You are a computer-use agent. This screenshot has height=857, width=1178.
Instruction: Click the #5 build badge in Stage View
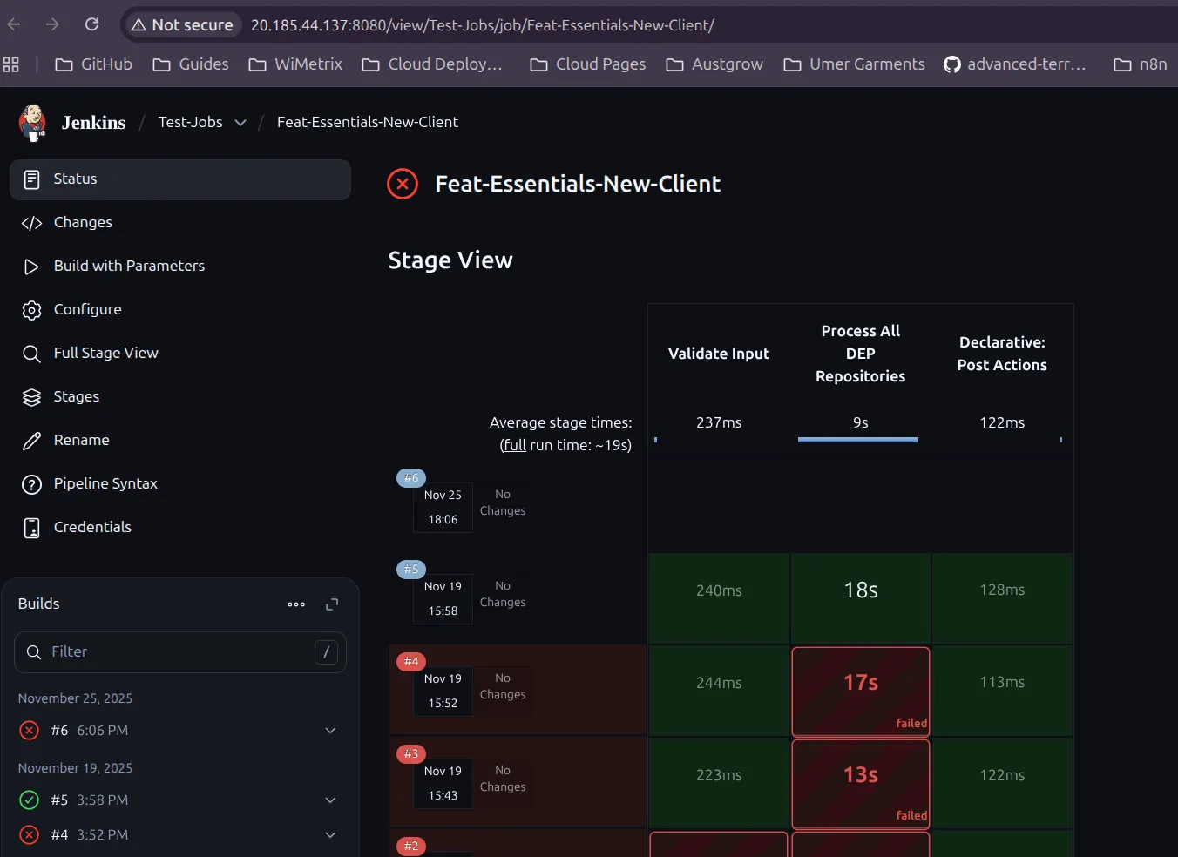pos(411,570)
